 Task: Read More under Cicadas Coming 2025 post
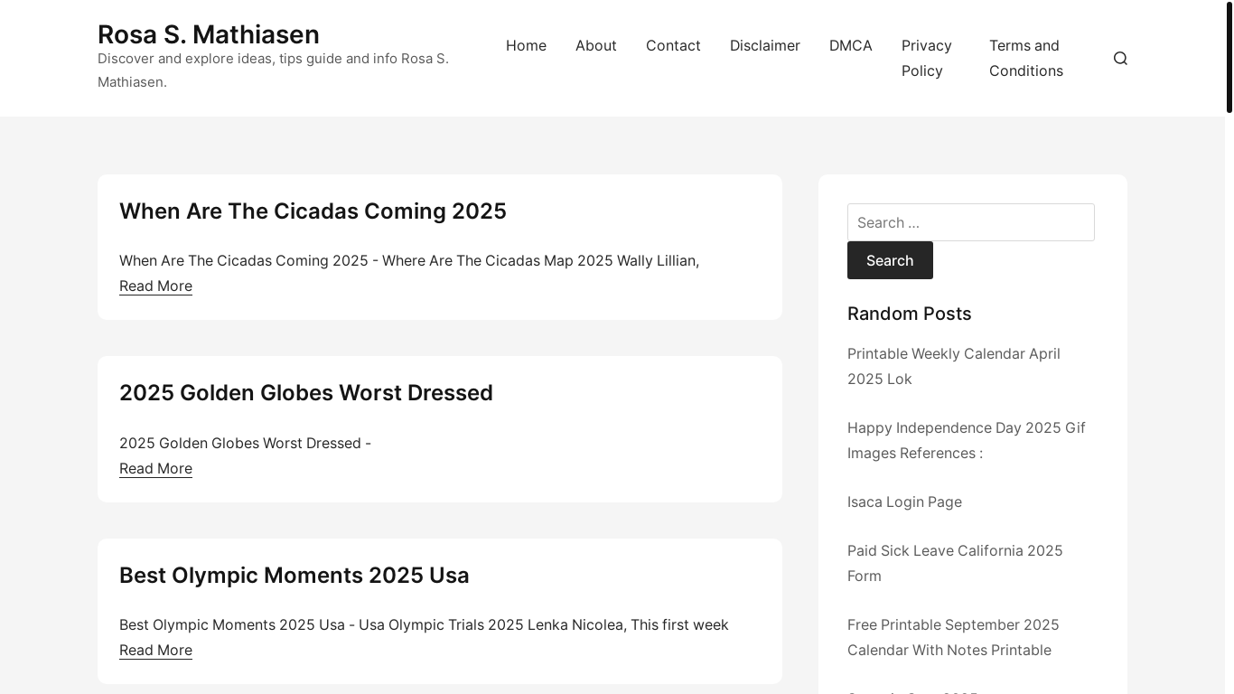[155, 286]
